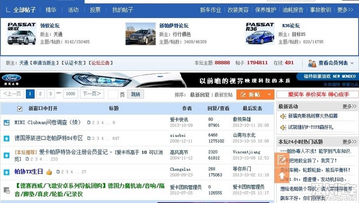Open 更多>> in top navigation bar
Screen dimensions: 359x203
click(x=345, y=10)
